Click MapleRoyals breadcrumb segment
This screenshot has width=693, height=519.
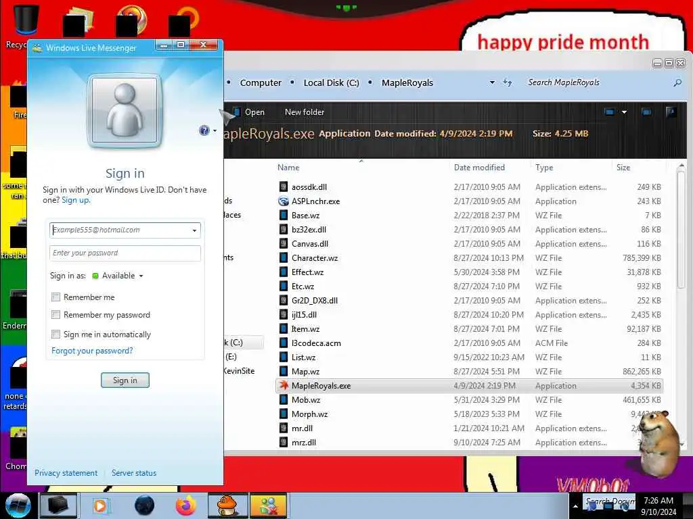coord(407,82)
